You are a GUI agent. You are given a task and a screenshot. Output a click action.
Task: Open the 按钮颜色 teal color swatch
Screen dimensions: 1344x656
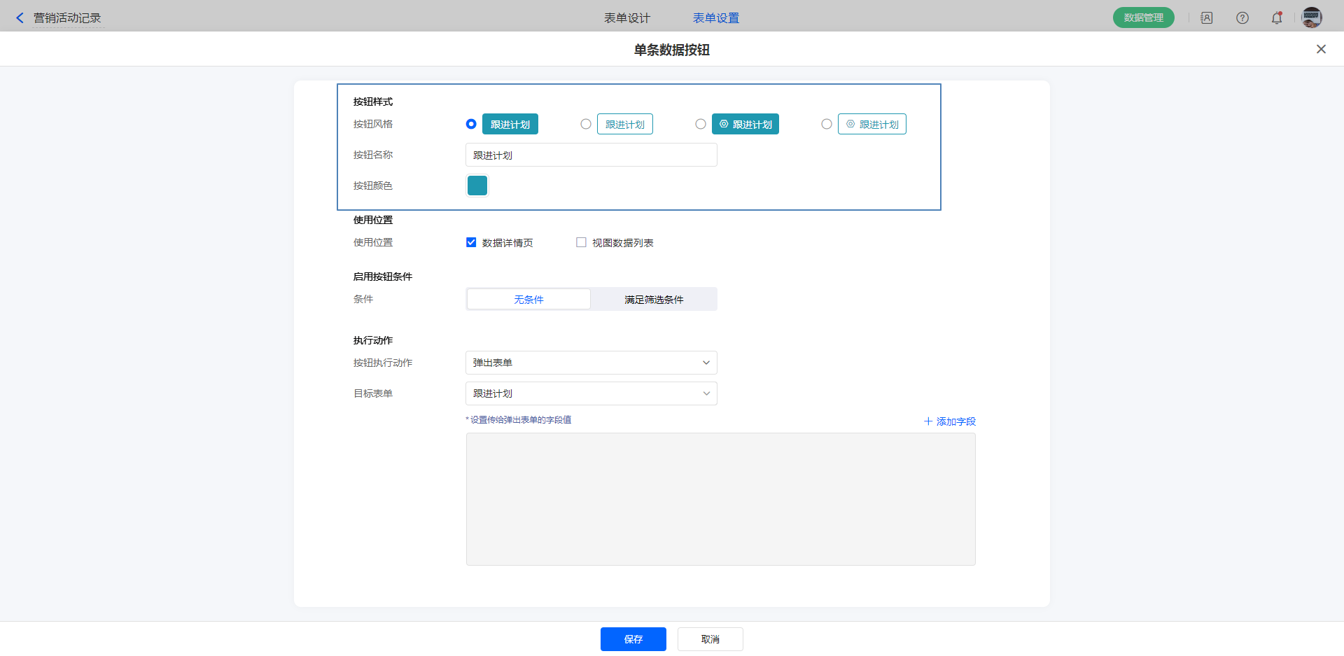[x=477, y=186]
